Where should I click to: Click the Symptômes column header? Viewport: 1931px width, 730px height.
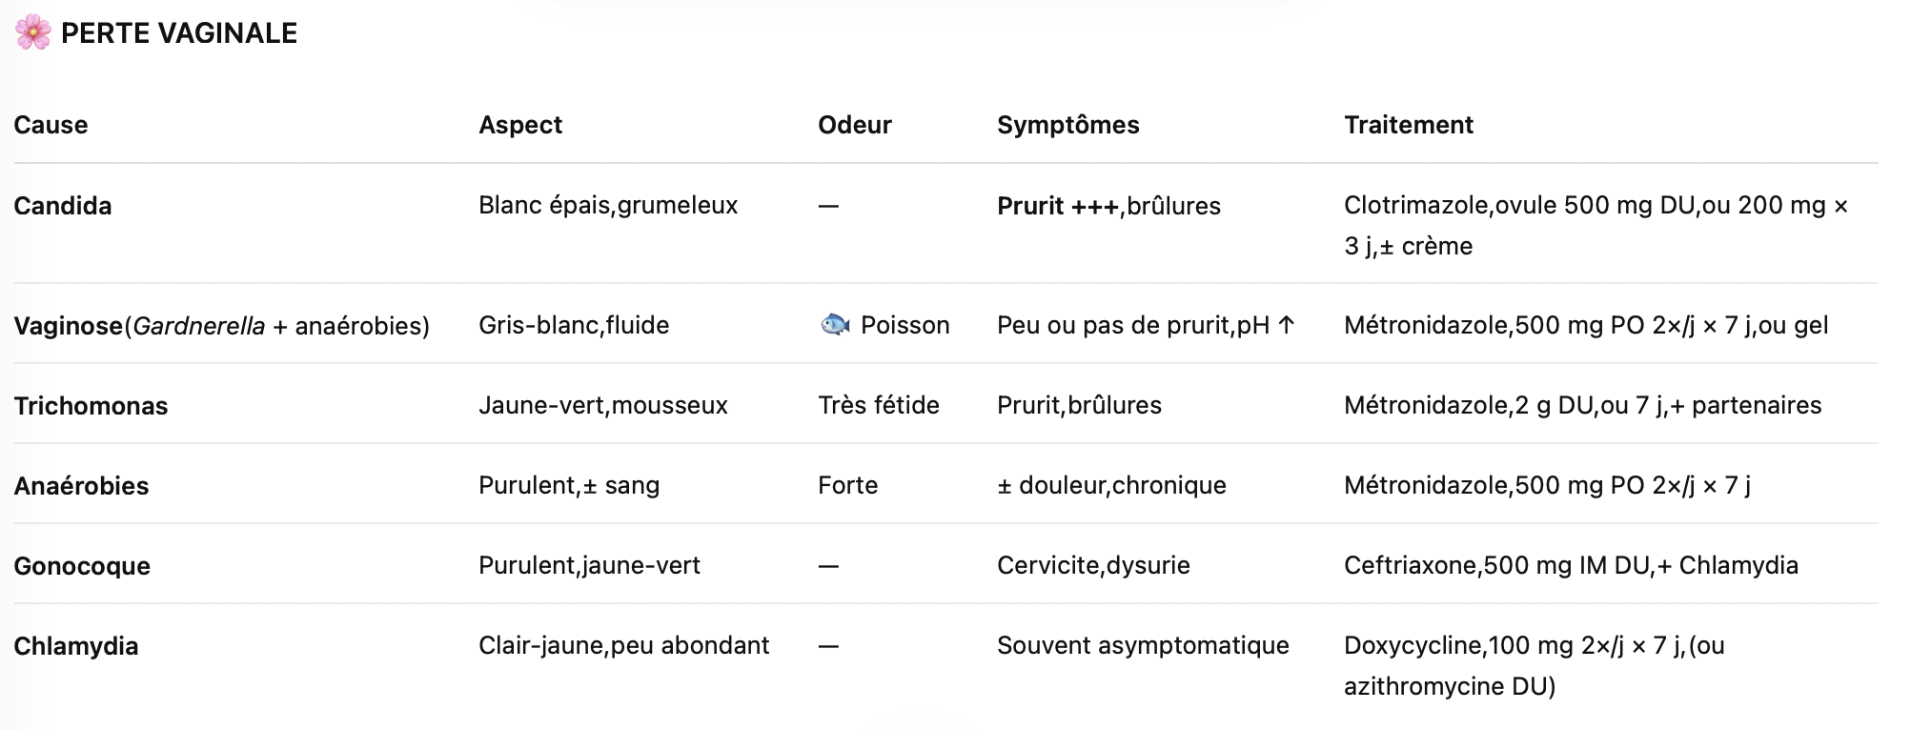coord(1067,125)
